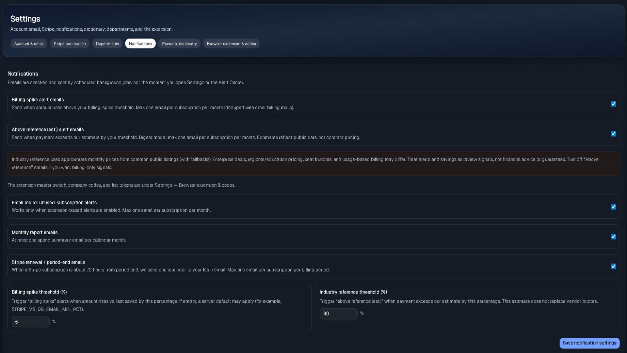Image resolution: width=627 pixels, height=353 pixels.
Task: Click the Industry reference disclaimer notice
Action: [x=313, y=163]
